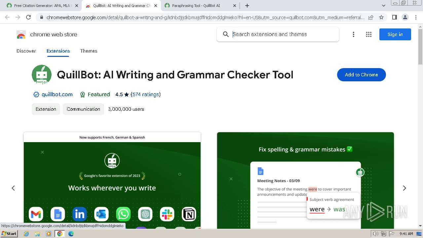Show next screenshot with right arrow
Image resolution: width=423 pixels, height=238 pixels.
pyautogui.click(x=404, y=188)
